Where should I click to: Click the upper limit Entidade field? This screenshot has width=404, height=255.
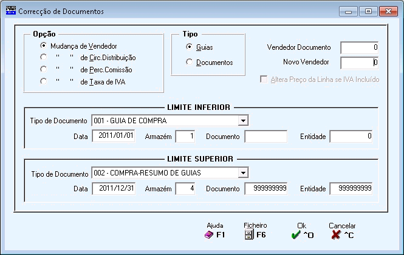(x=351, y=189)
